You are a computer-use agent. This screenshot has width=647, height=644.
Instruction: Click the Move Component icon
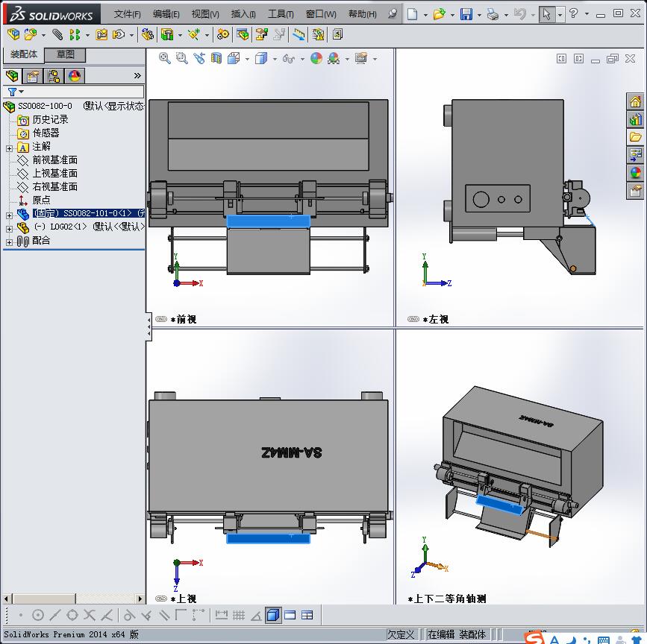(119, 34)
